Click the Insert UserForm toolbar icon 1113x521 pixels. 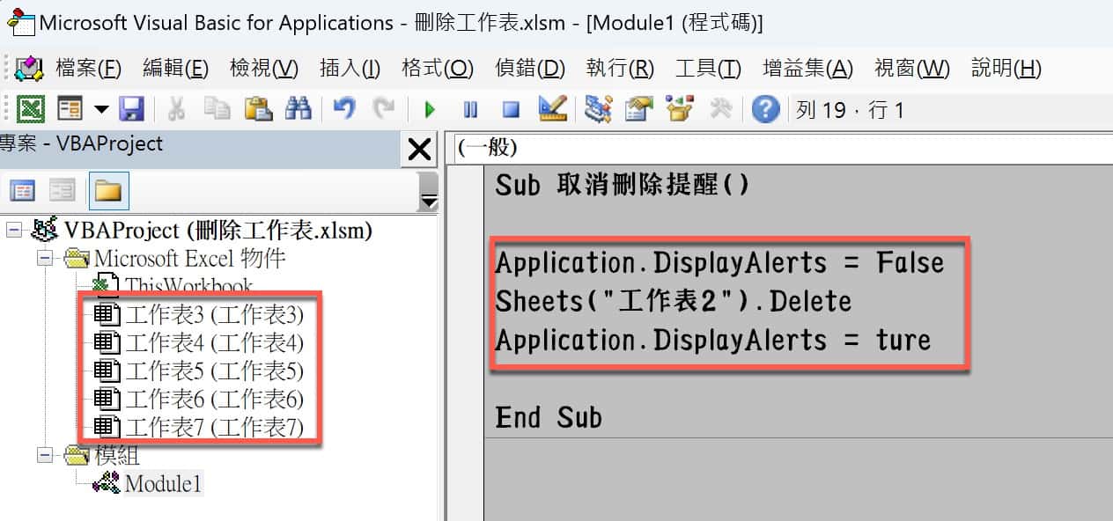click(x=70, y=109)
